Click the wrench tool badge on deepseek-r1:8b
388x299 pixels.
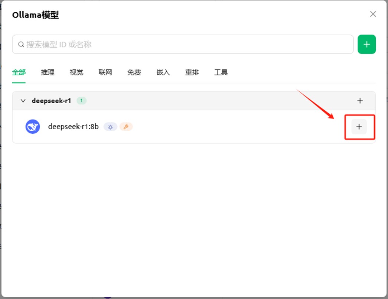pos(126,127)
